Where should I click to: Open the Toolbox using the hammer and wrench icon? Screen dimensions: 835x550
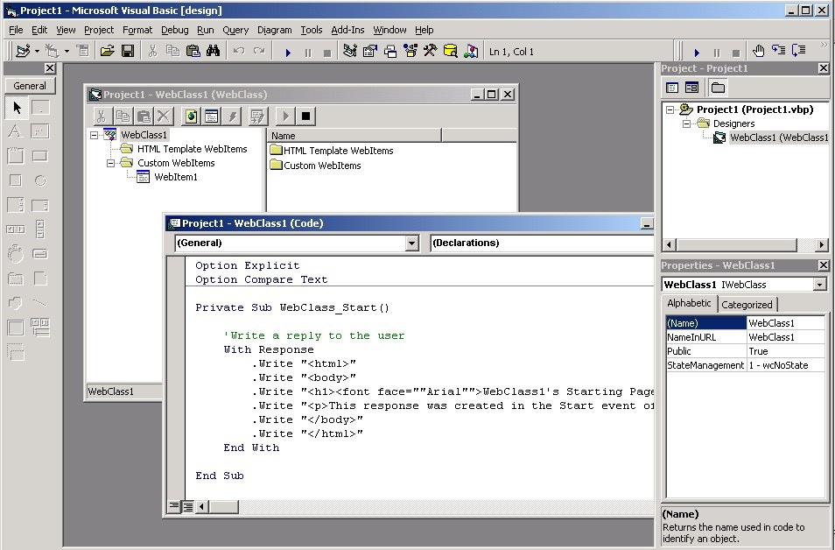tap(430, 52)
